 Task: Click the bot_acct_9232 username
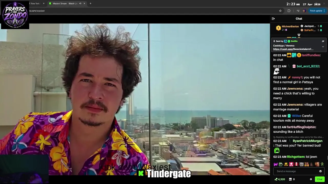[308, 66]
